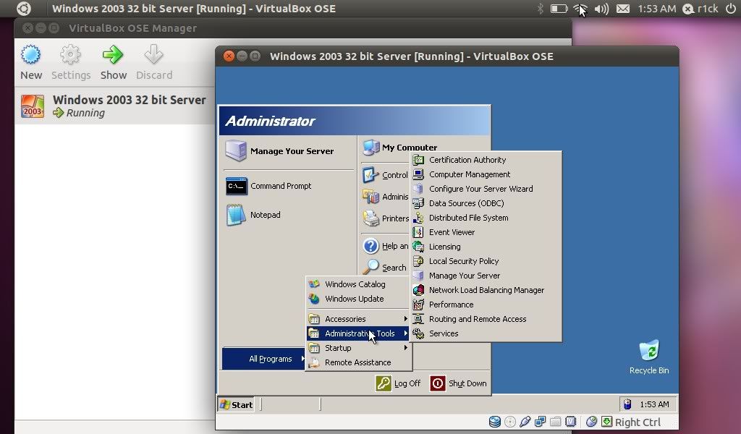Image resolution: width=741 pixels, height=434 pixels.
Task: Select Event Viewer from Administrative Tools
Action: (x=452, y=232)
